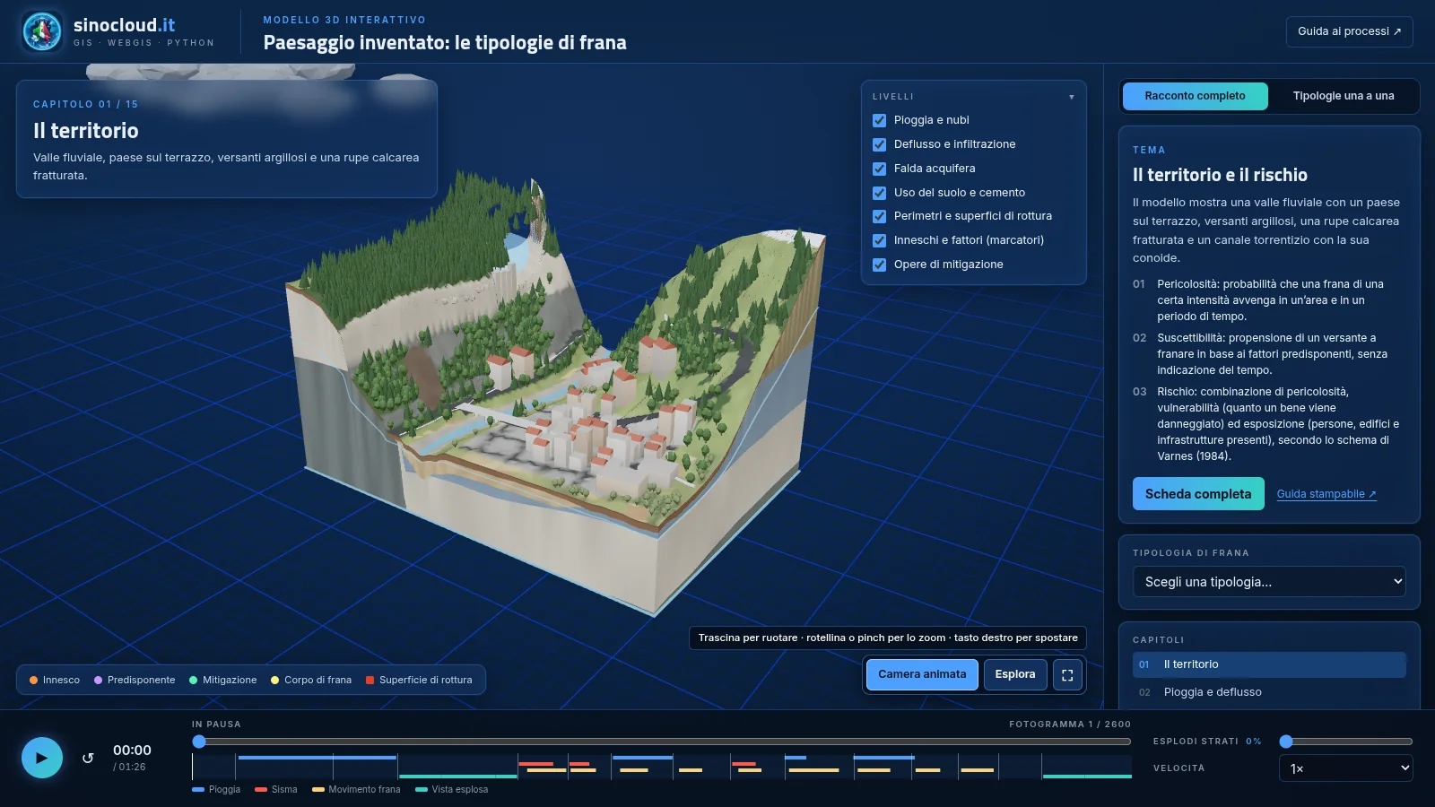Enter fullscreen with the expand icon
This screenshot has height=807, width=1435.
1067,675
